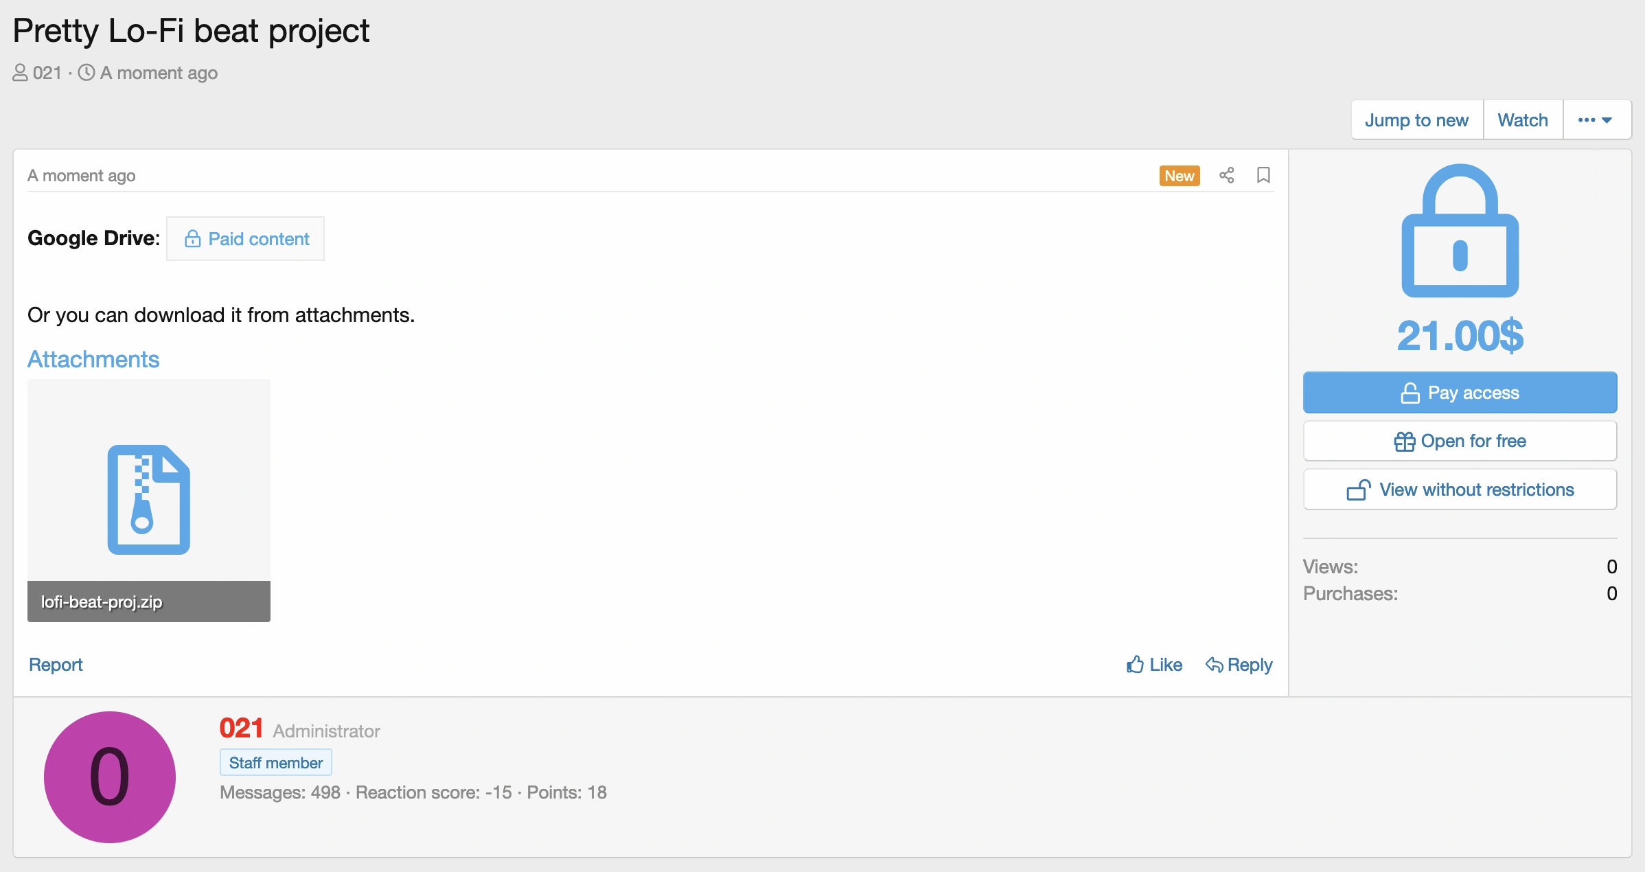Click the thumbs-up Like icon

tap(1136, 665)
